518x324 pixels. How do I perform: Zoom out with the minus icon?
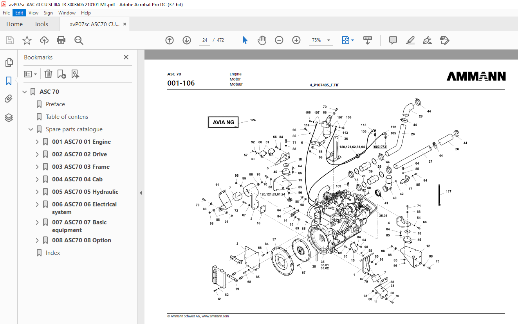(x=279, y=40)
